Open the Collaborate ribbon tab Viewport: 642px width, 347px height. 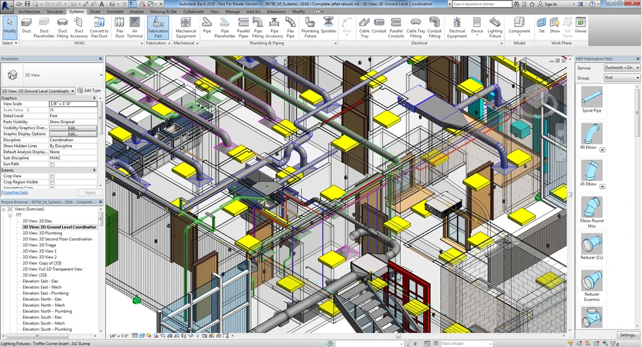point(193,12)
